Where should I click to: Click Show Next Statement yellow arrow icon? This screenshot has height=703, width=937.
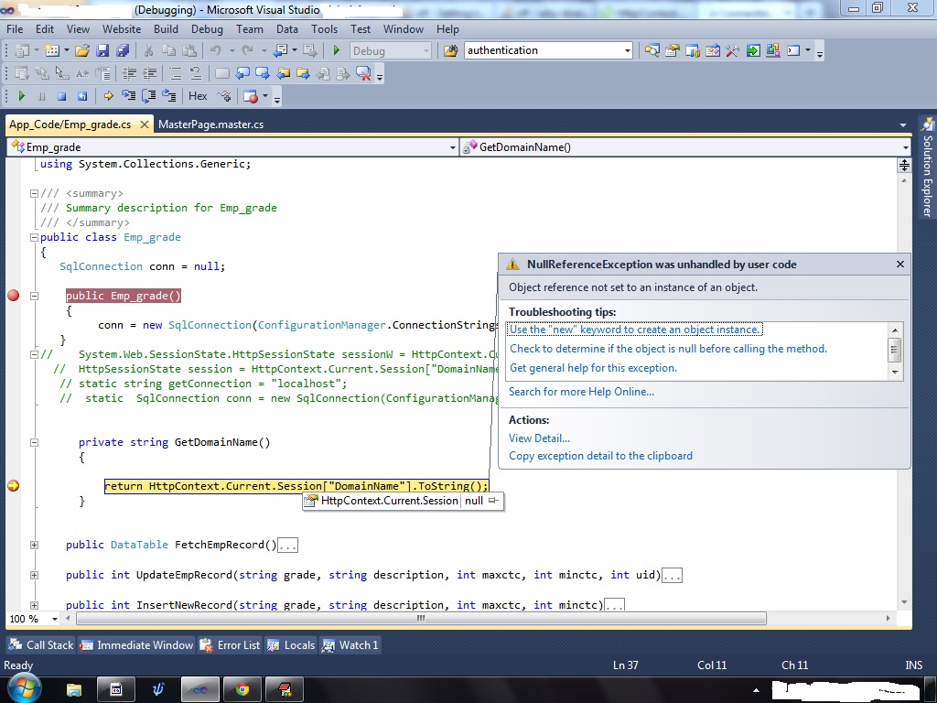pyautogui.click(x=108, y=95)
